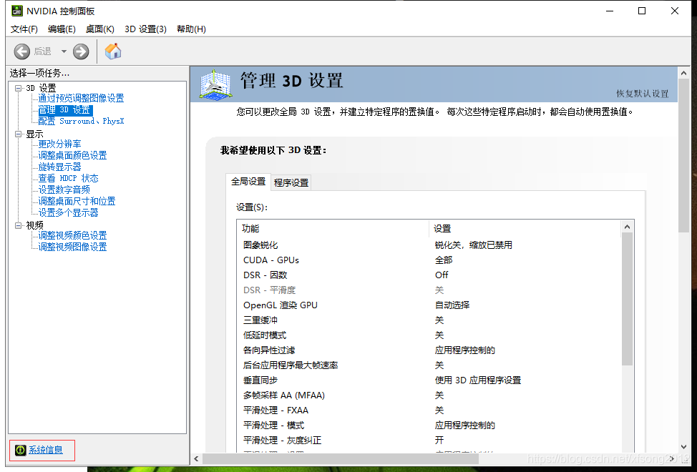Select the DSR - 因数 setting row
Viewport: 697px width, 472px height.
click(x=429, y=275)
